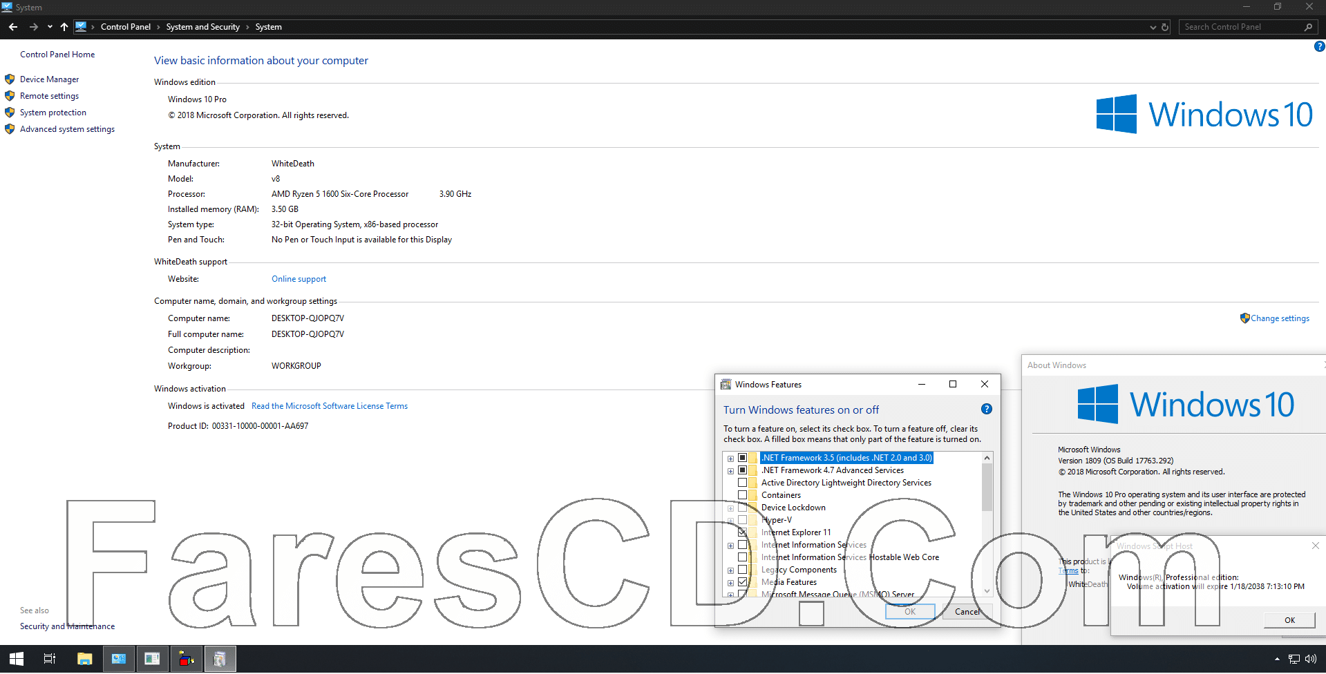Click the System window title icon

[7, 7]
